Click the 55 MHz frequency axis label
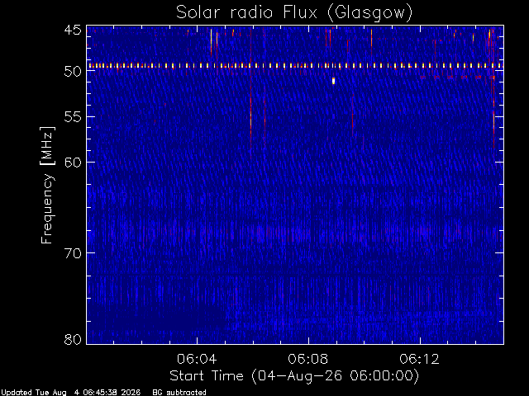 click(x=73, y=117)
